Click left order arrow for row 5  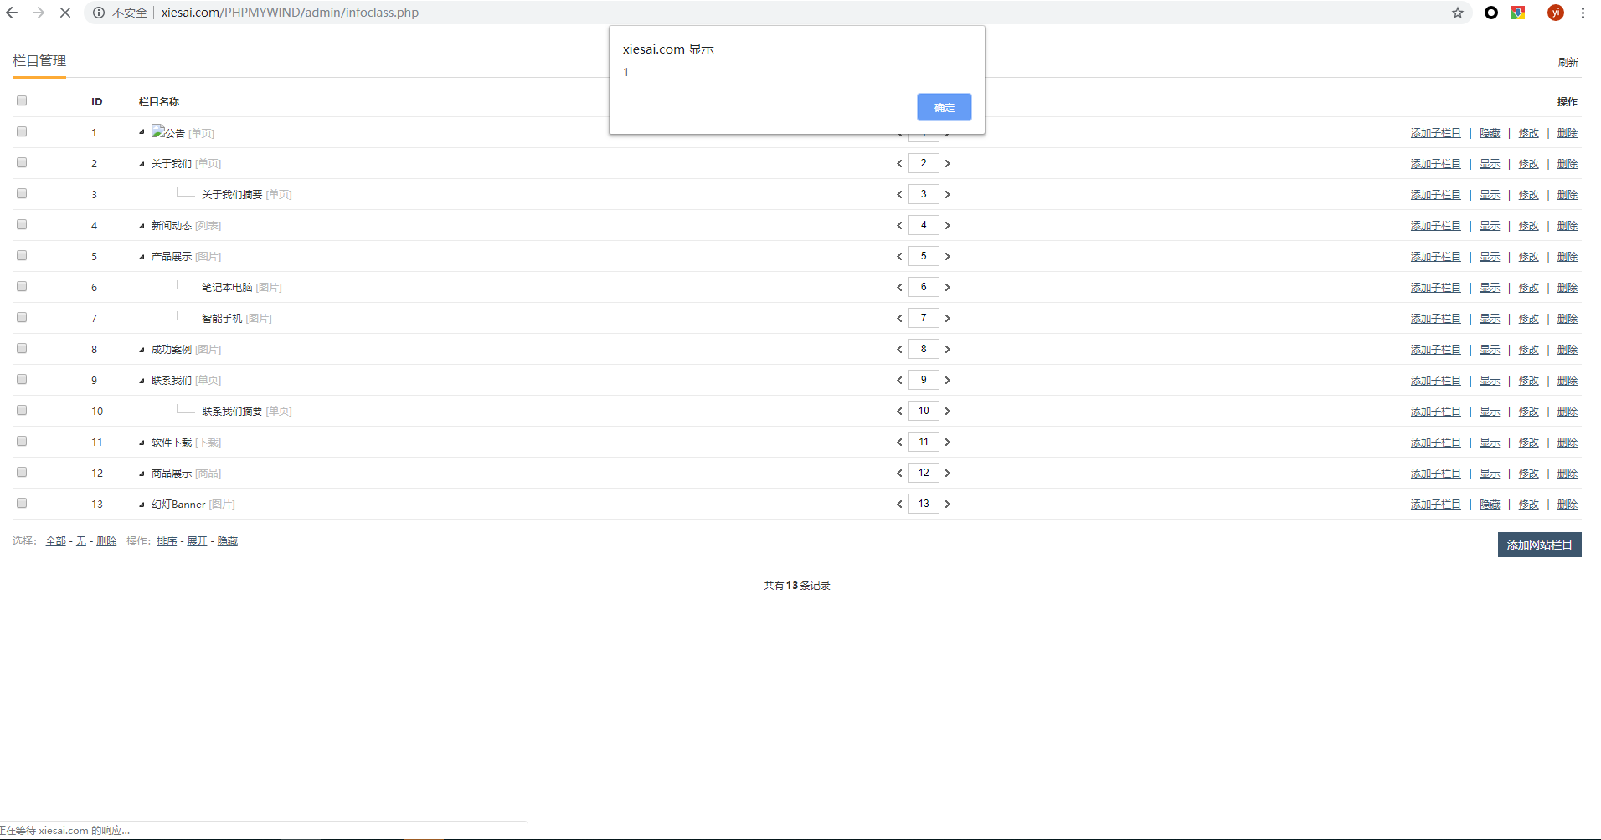(899, 257)
